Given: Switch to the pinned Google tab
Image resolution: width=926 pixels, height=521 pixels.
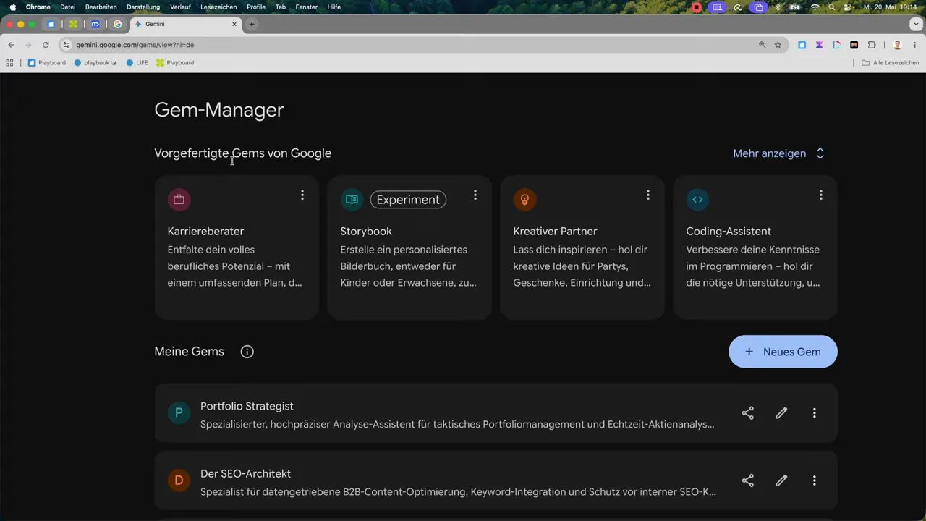Looking at the screenshot, I should (x=117, y=24).
